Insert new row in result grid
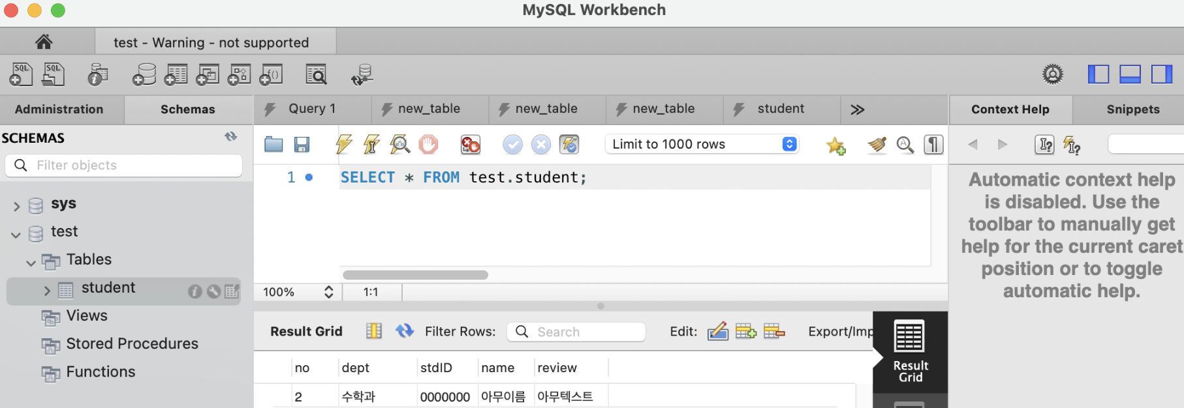The image size is (1184, 408). point(745,331)
